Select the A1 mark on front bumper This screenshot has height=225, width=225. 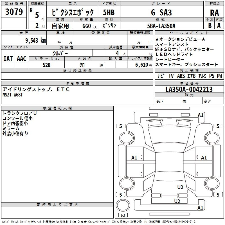click(201, 115)
